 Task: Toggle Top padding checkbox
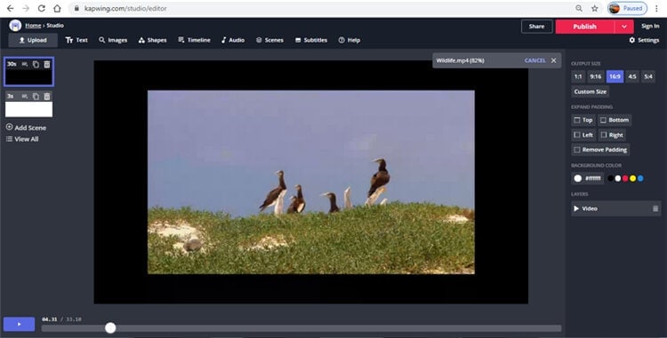point(577,120)
